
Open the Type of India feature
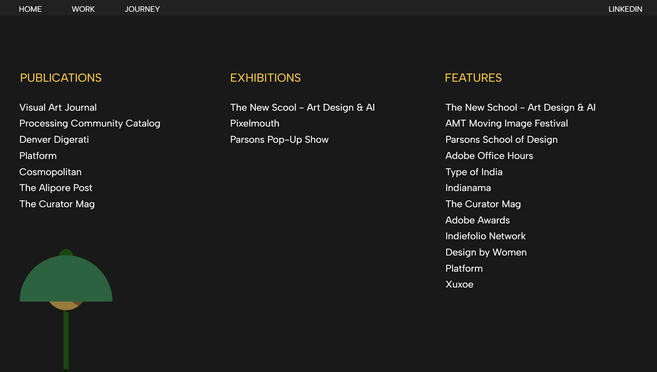coord(474,172)
